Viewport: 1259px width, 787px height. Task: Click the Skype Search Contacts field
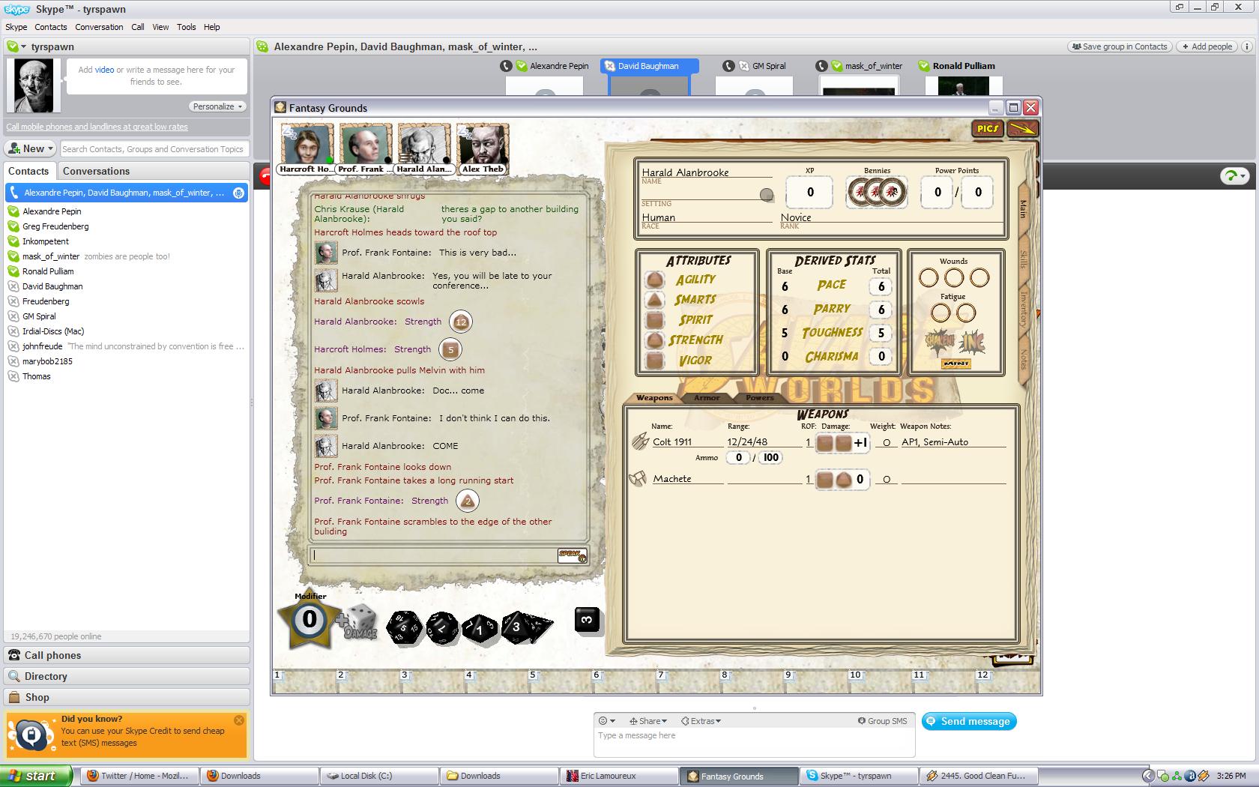153,149
